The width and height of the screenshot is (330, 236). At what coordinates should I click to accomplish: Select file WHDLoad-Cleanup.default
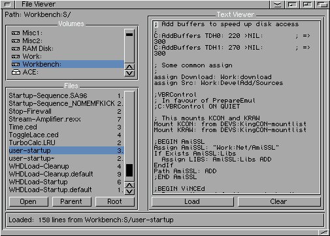point(66,174)
